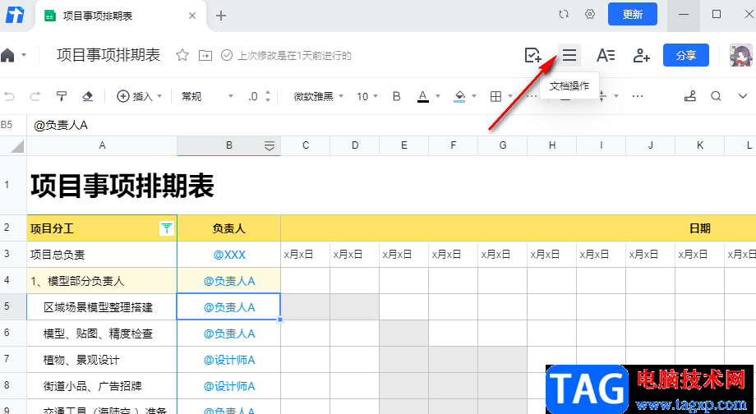Click the saved status check icon
The width and height of the screenshot is (756, 414).
227,55
